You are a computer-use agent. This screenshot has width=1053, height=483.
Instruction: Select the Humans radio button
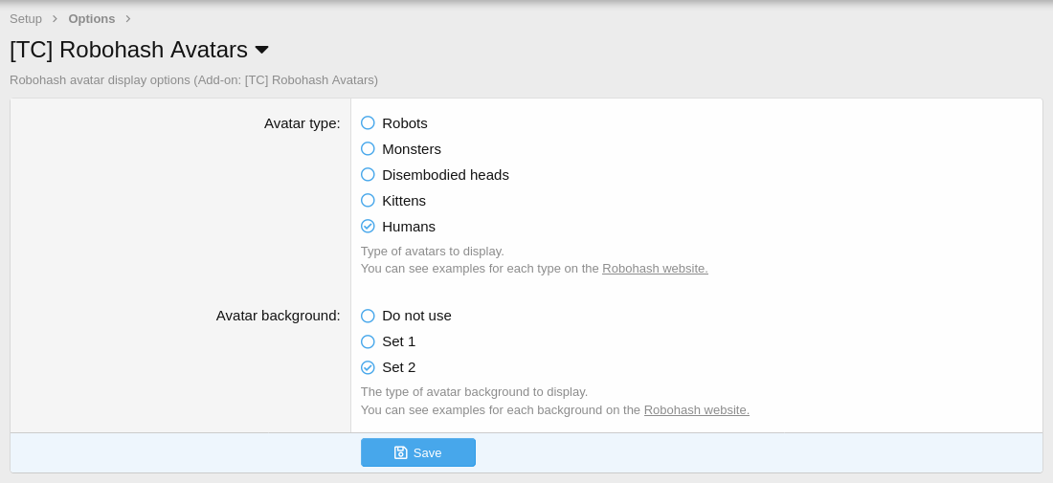coord(368,227)
